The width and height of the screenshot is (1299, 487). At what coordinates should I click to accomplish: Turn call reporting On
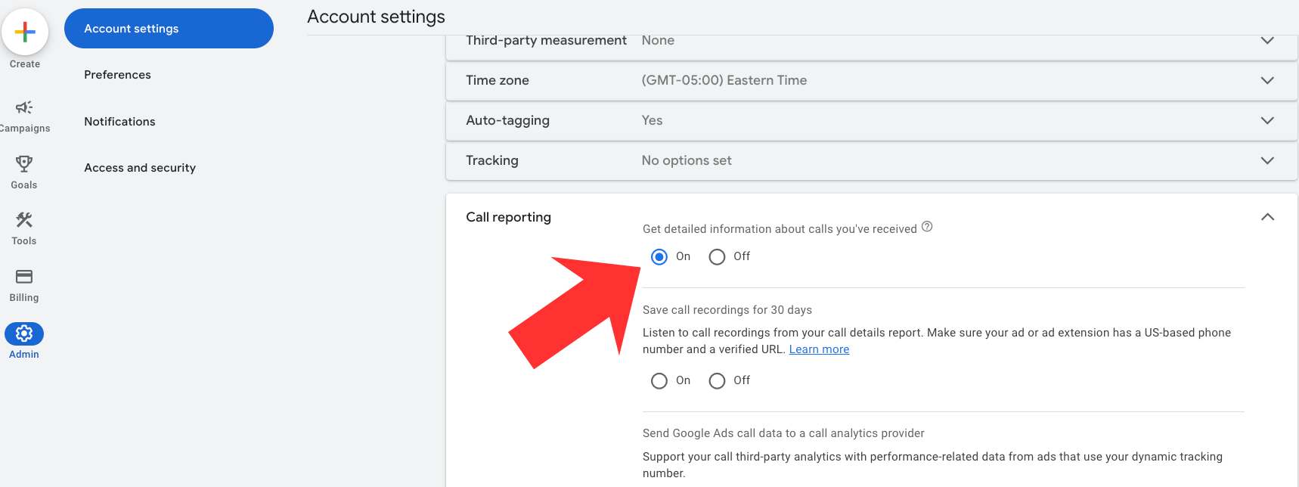tap(659, 257)
